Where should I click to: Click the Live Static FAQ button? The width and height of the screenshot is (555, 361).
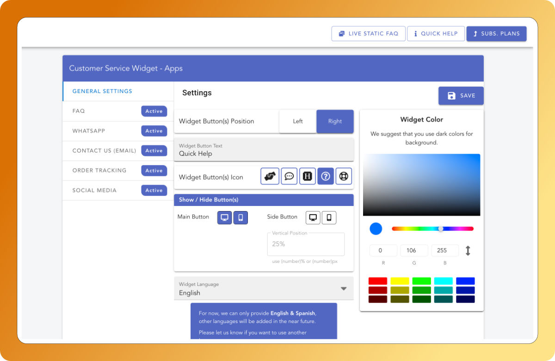(x=368, y=34)
